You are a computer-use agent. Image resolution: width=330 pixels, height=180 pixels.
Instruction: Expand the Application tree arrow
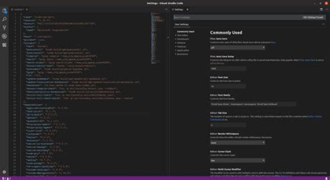(x=176, y=50)
